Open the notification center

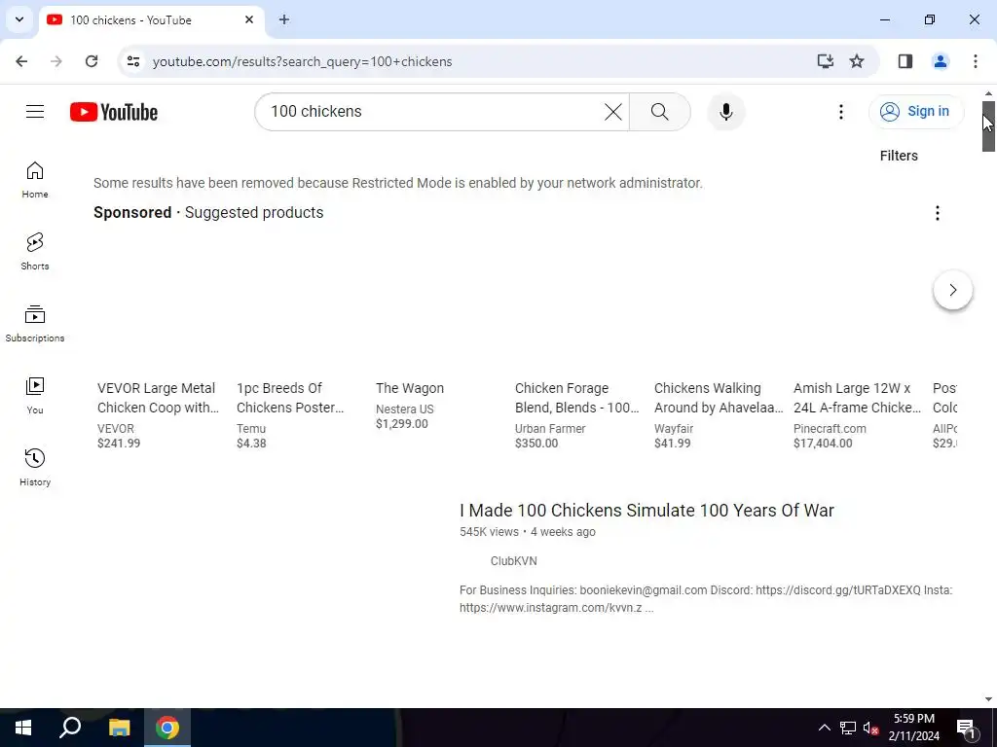[x=966, y=728]
